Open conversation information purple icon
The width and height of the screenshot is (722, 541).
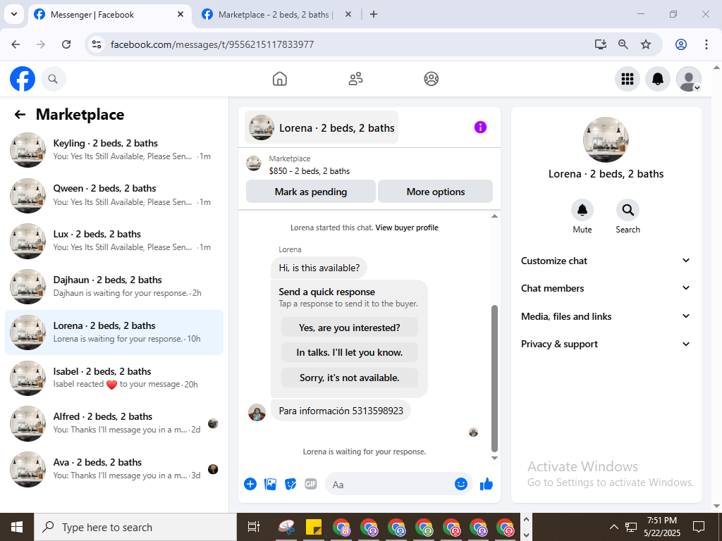[480, 128]
